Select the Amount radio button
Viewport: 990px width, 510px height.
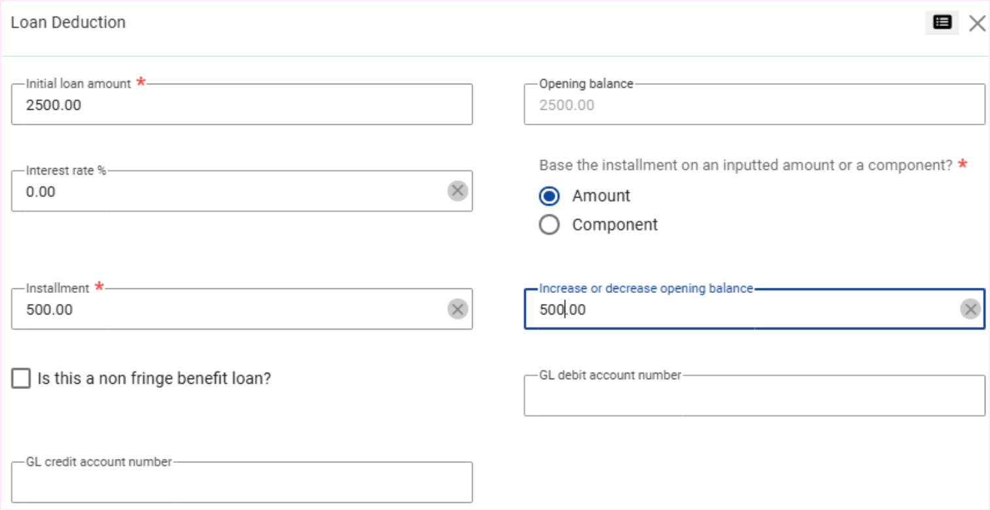(x=549, y=196)
